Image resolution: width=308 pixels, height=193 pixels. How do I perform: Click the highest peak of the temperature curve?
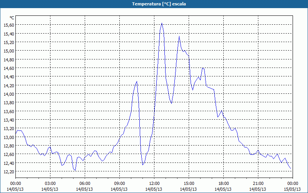tap(162, 23)
